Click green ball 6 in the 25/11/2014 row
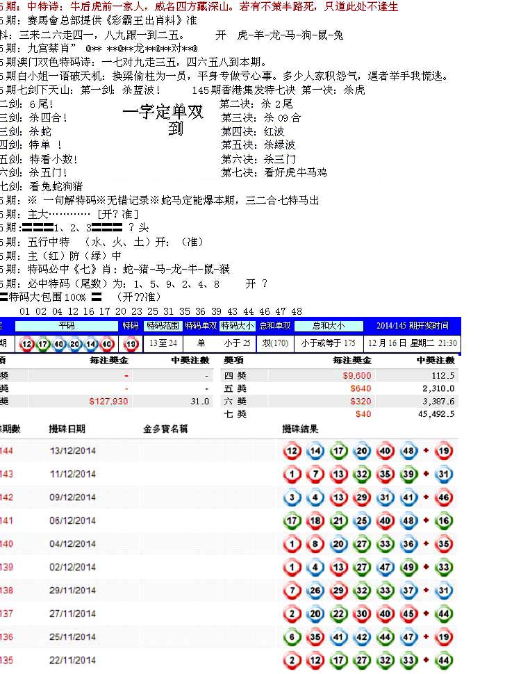 [x=292, y=636]
